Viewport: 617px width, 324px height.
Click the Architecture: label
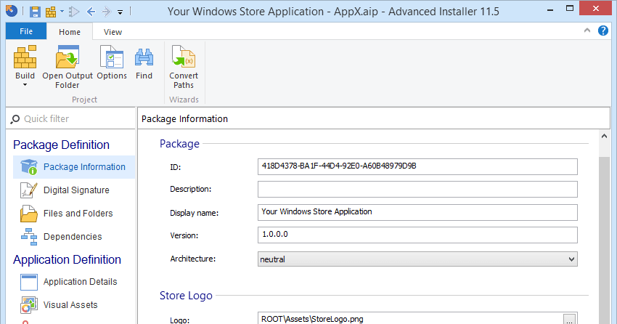(x=193, y=259)
